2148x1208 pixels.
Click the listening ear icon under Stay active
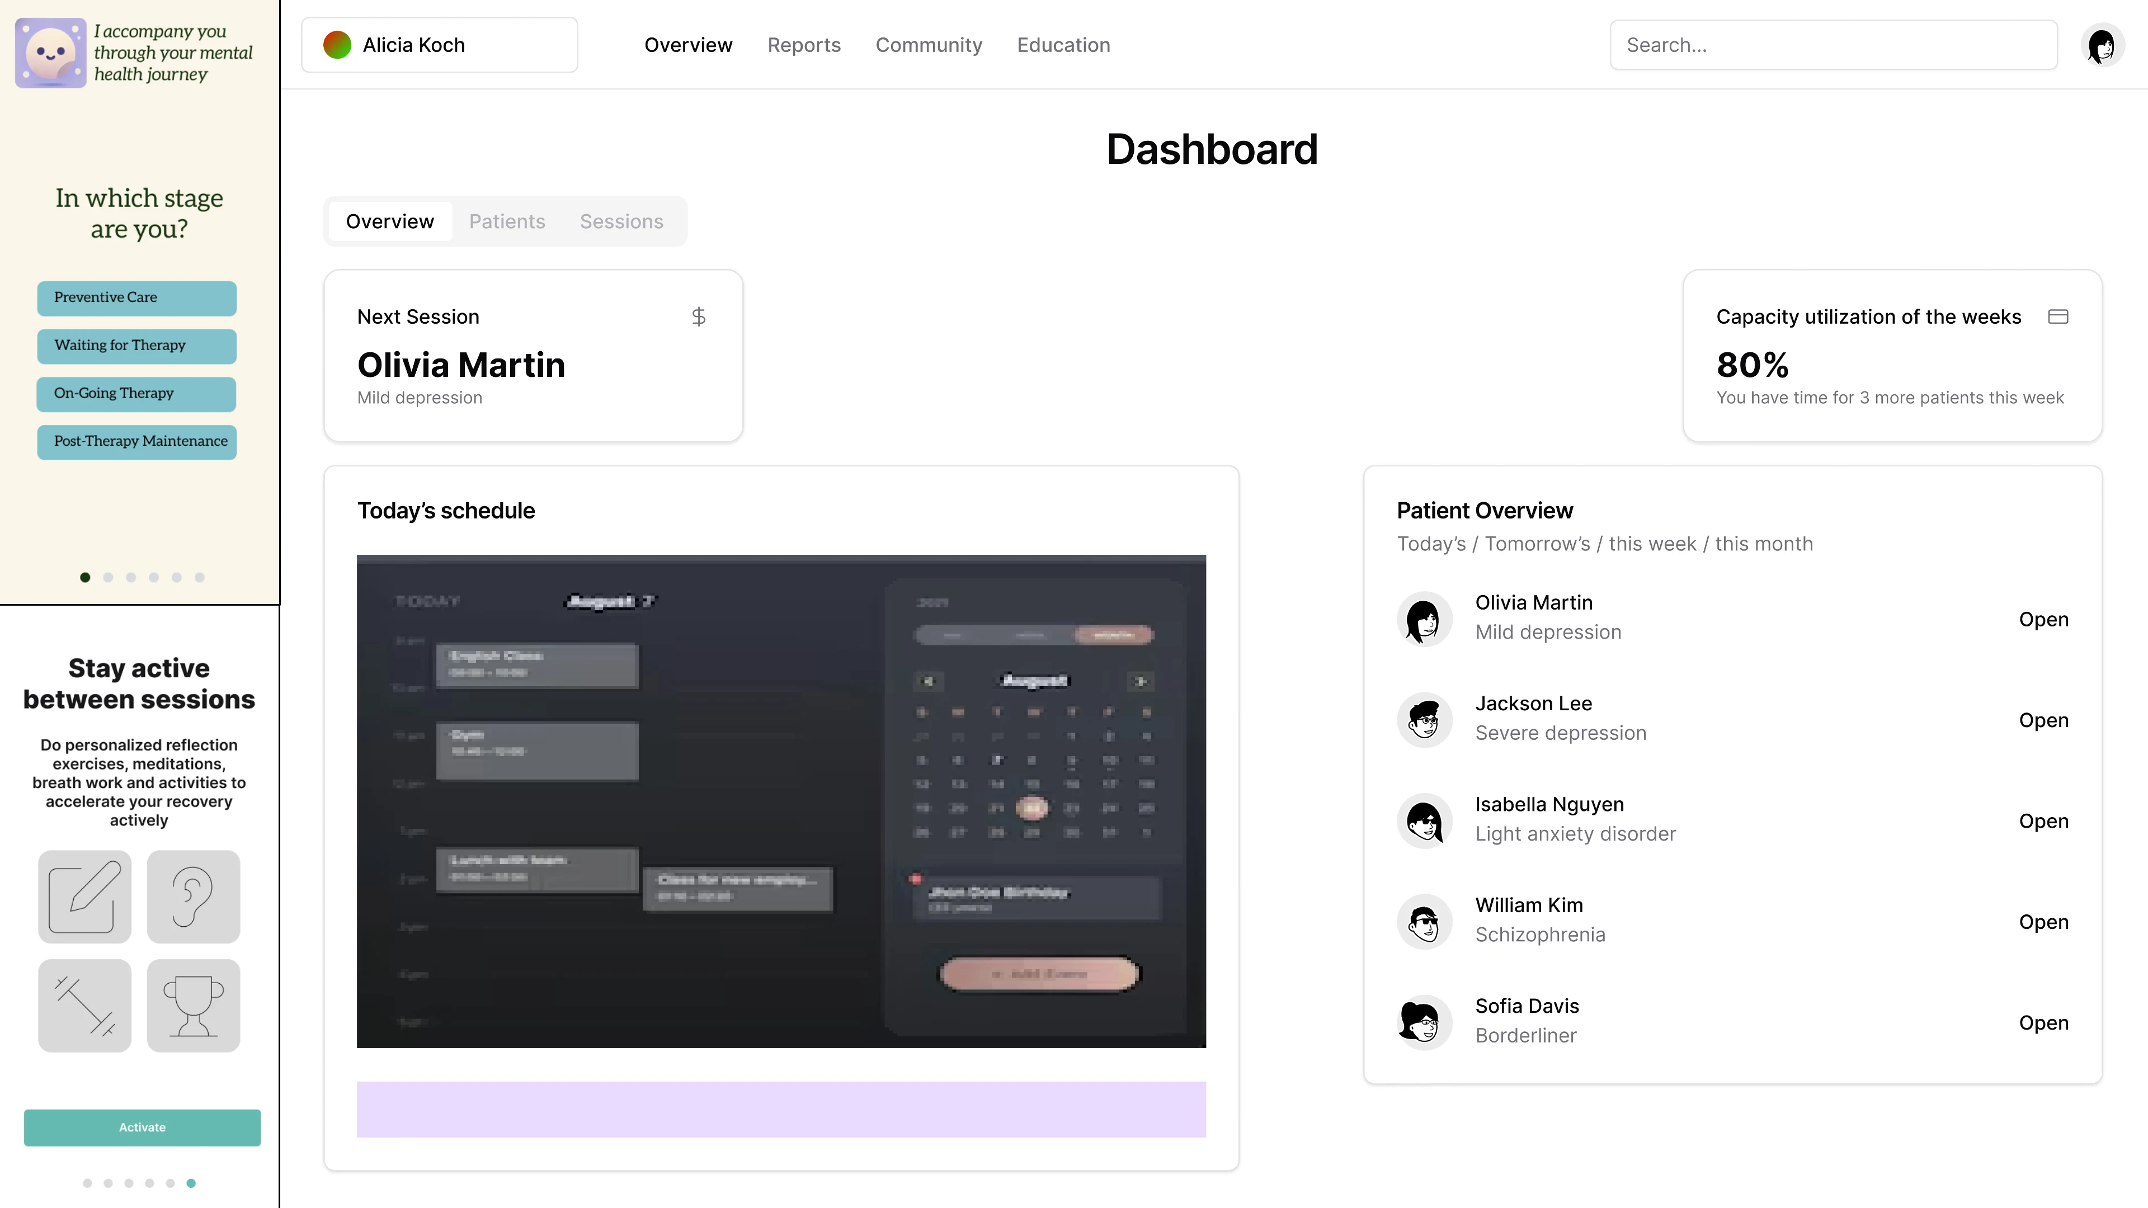[192, 896]
